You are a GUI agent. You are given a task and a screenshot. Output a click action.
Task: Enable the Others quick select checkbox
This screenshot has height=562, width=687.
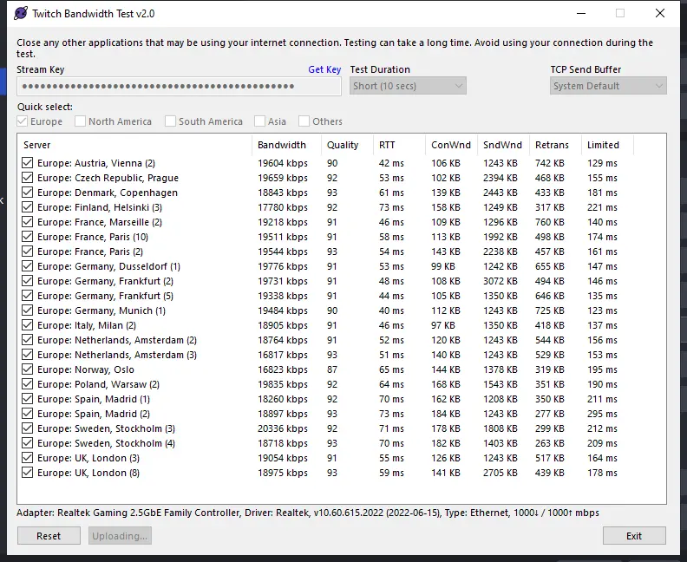pyautogui.click(x=304, y=121)
